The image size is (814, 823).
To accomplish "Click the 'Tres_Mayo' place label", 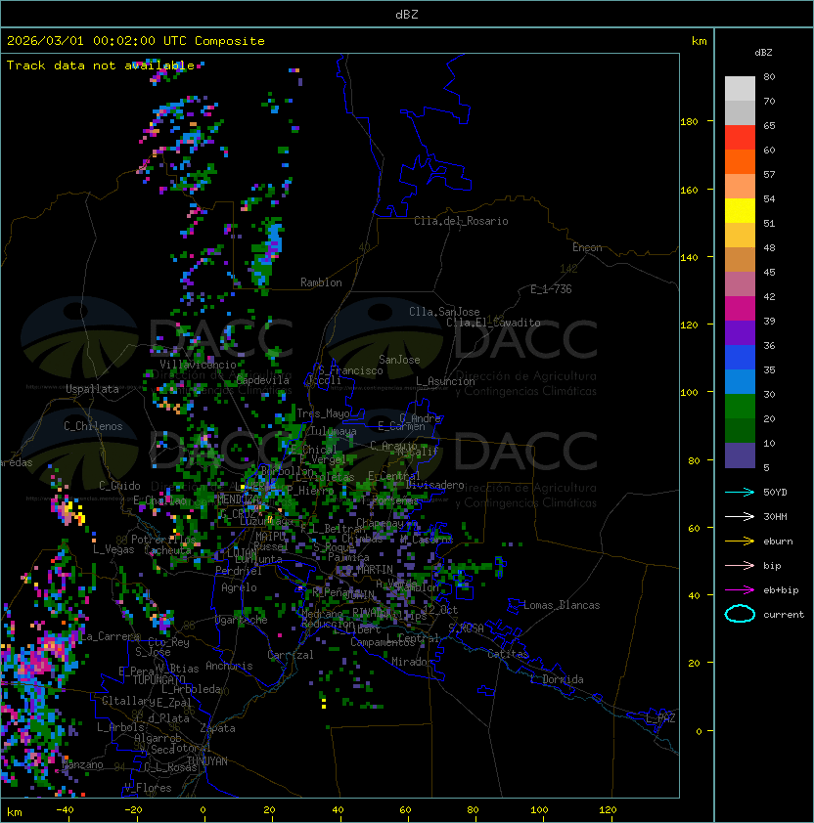I will point(323,413).
